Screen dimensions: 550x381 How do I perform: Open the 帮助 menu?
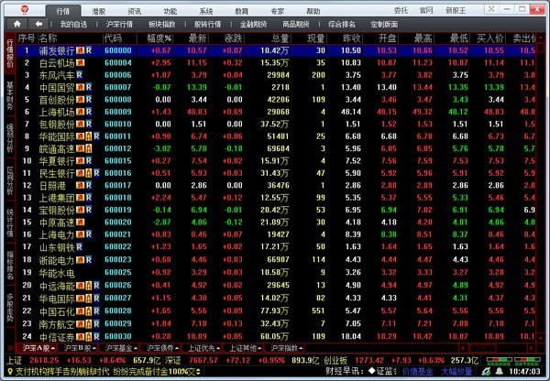pos(313,11)
